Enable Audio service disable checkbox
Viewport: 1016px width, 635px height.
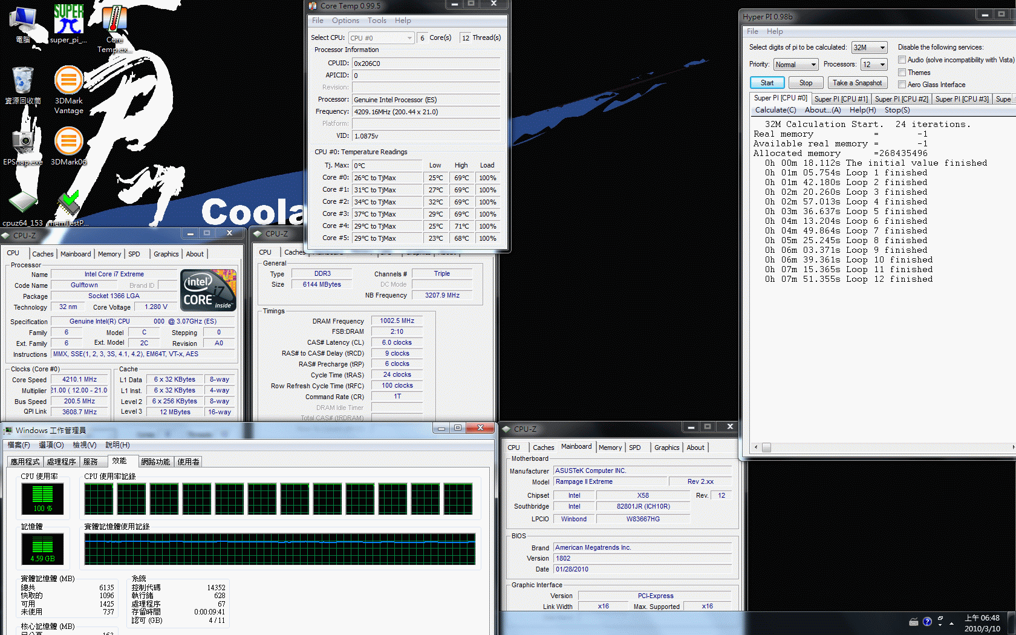(902, 59)
